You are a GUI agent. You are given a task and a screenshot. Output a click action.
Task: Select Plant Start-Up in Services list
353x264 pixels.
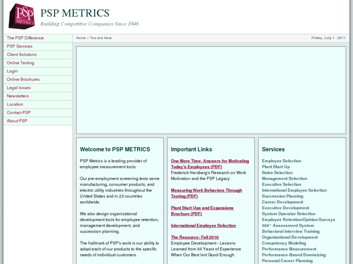tap(276, 167)
